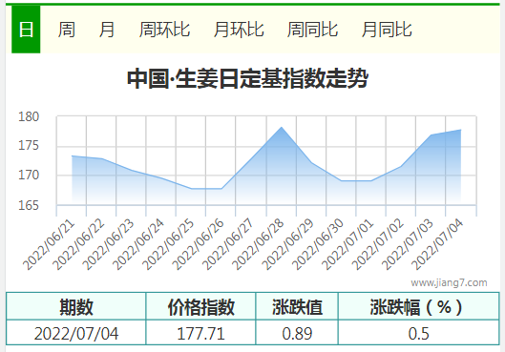Click the www.jiang7.com credit text
505x352 pixels.
pos(449,282)
